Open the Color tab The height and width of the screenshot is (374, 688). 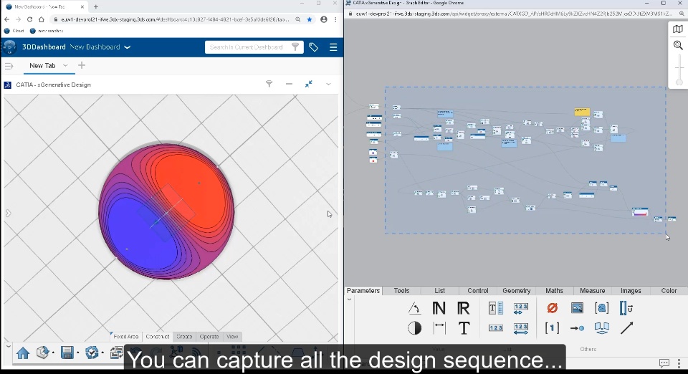click(669, 291)
